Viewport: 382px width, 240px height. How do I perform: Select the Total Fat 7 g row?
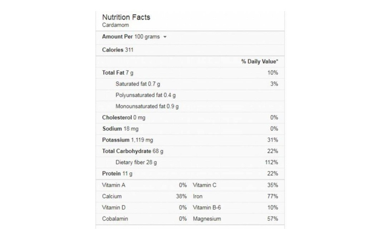point(190,73)
